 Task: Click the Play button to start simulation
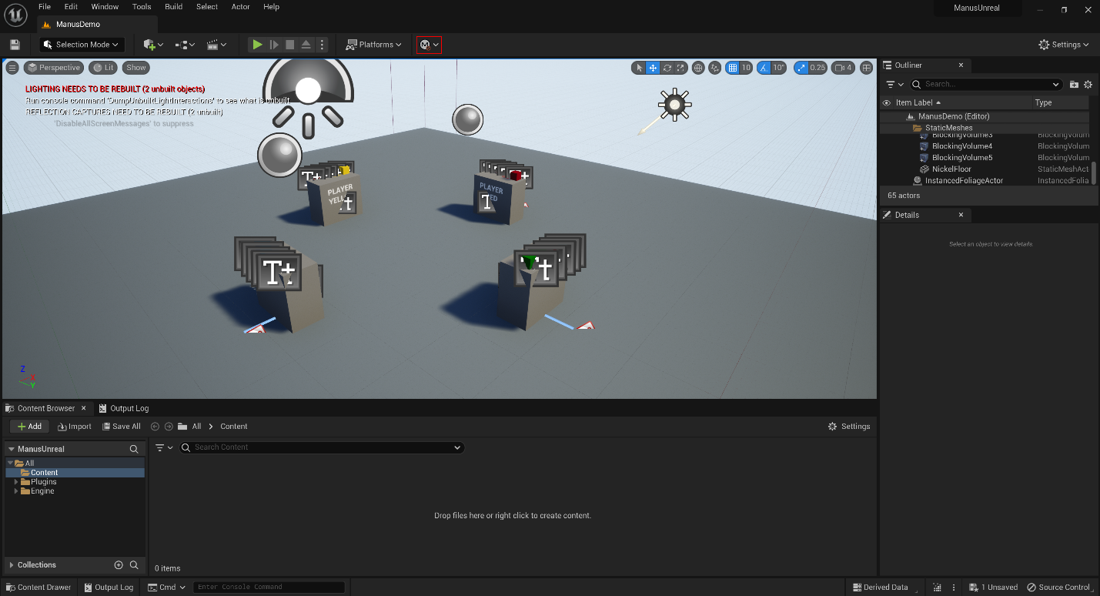[257, 45]
